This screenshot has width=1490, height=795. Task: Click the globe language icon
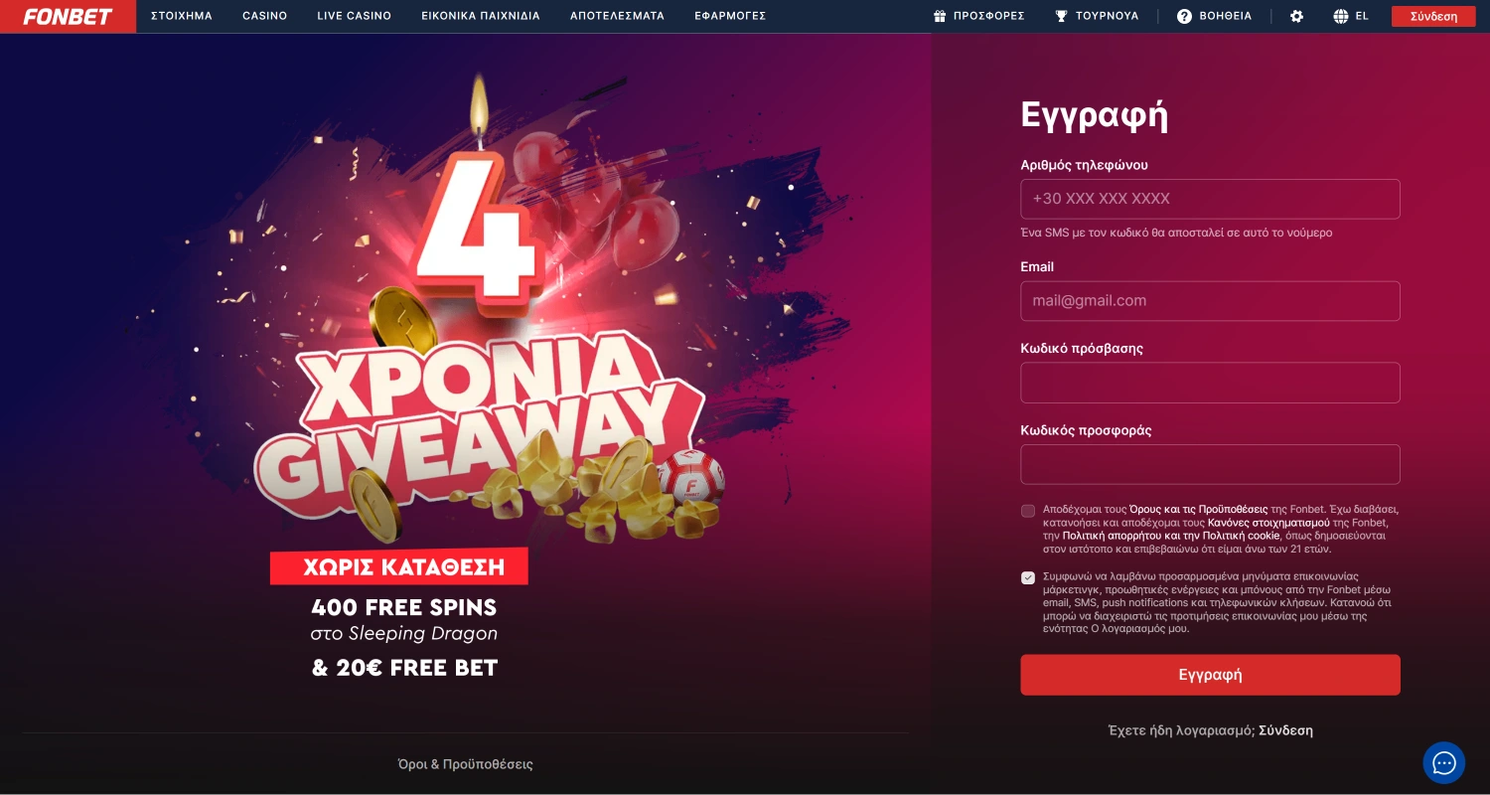(1341, 16)
